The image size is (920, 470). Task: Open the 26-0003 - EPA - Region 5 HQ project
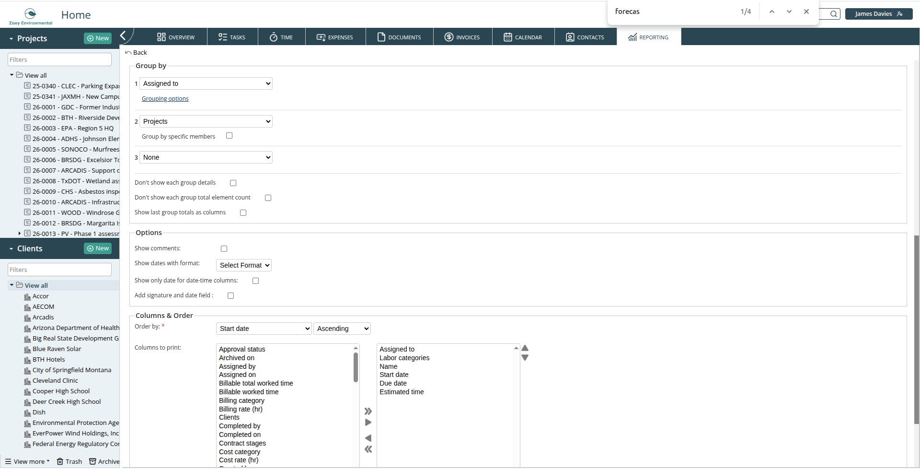[73, 128]
